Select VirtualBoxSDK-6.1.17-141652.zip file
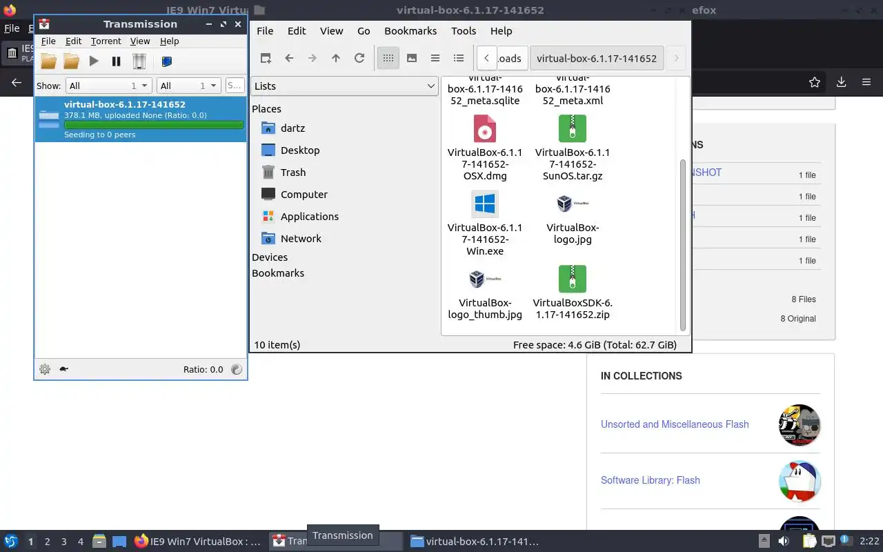The width and height of the screenshot is (883, 552). (x=573, y=293)
